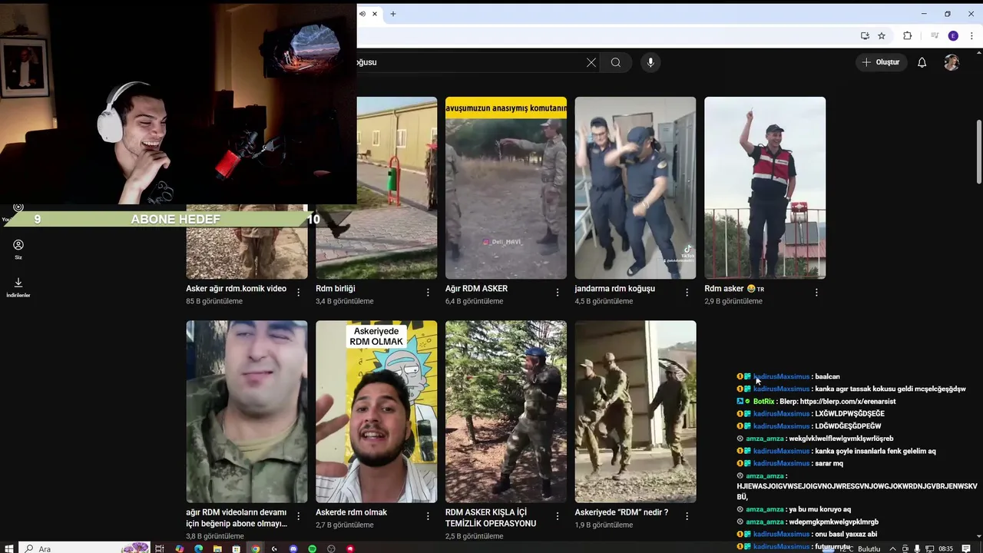This screenshot has width=983, height=553.
Task: Click the Oluştur create button
Action: point(880,62)
